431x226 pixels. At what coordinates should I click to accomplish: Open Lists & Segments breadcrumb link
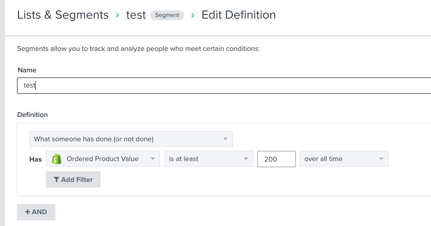63,15
